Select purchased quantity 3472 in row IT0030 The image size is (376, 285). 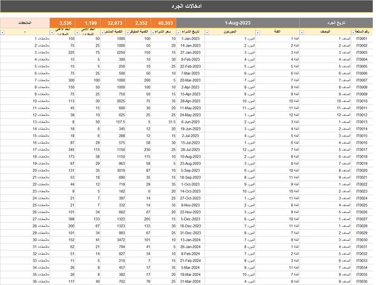(x=113, y=240)
